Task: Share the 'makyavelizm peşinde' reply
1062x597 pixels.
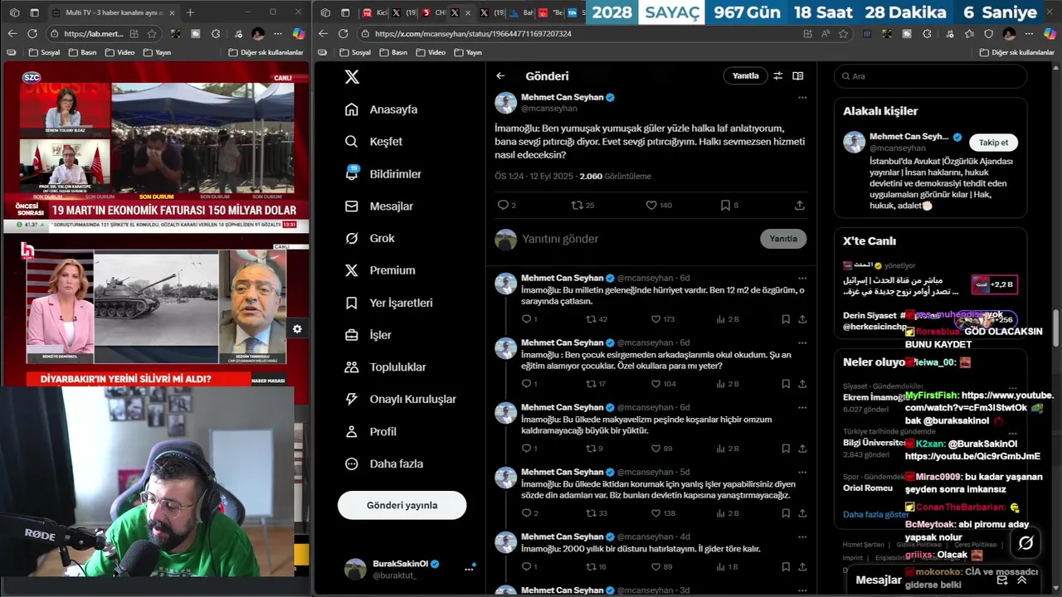Action: pyautogui.click(x=802, y=449)
